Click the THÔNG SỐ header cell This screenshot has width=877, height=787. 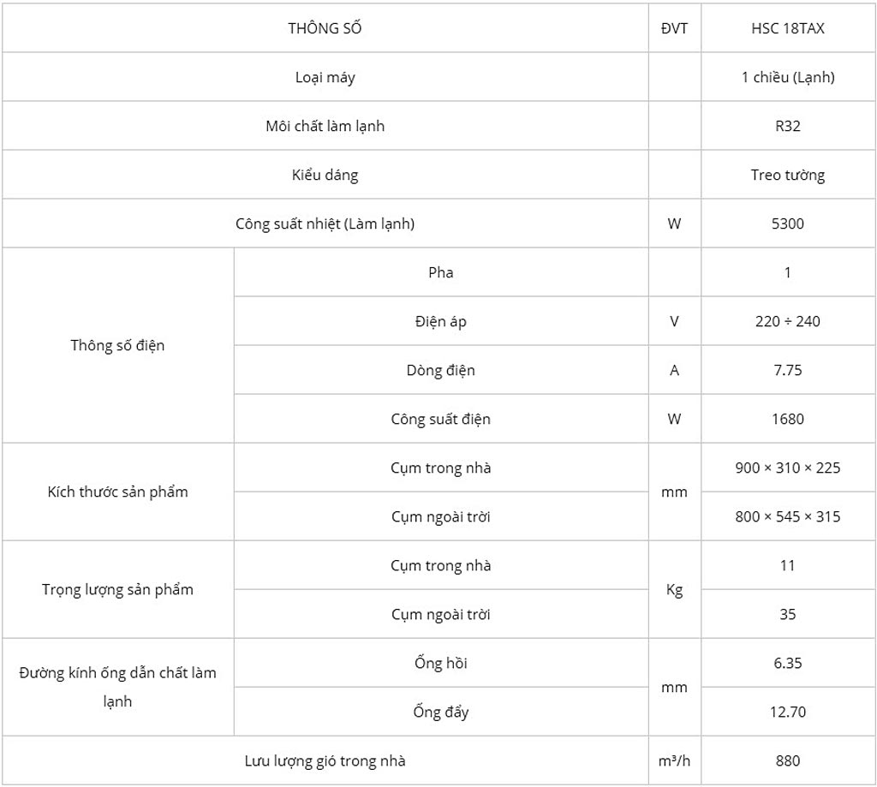pos(325,28)
